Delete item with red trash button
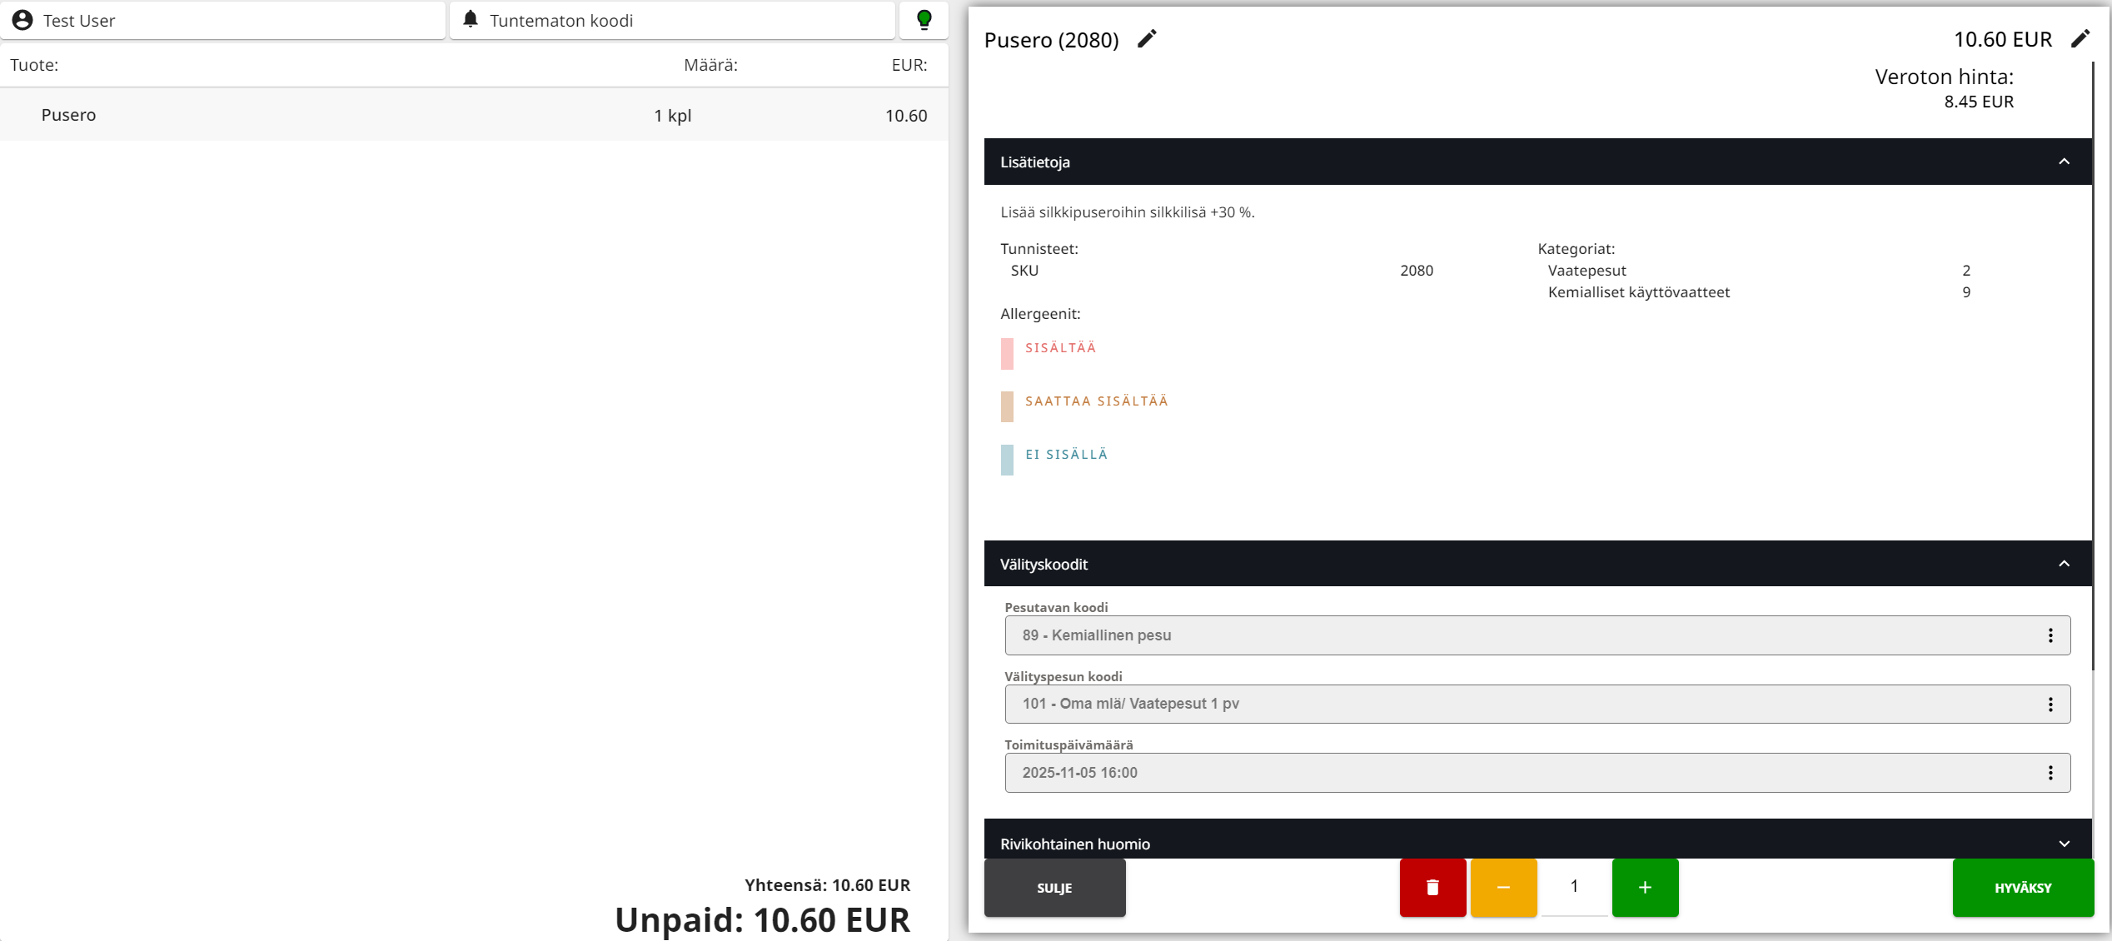The image size is (2112, 941). coord(1432,888)
